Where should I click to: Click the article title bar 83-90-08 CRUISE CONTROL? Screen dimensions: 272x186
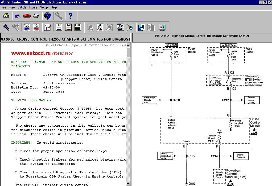click(x=65, y=39)
